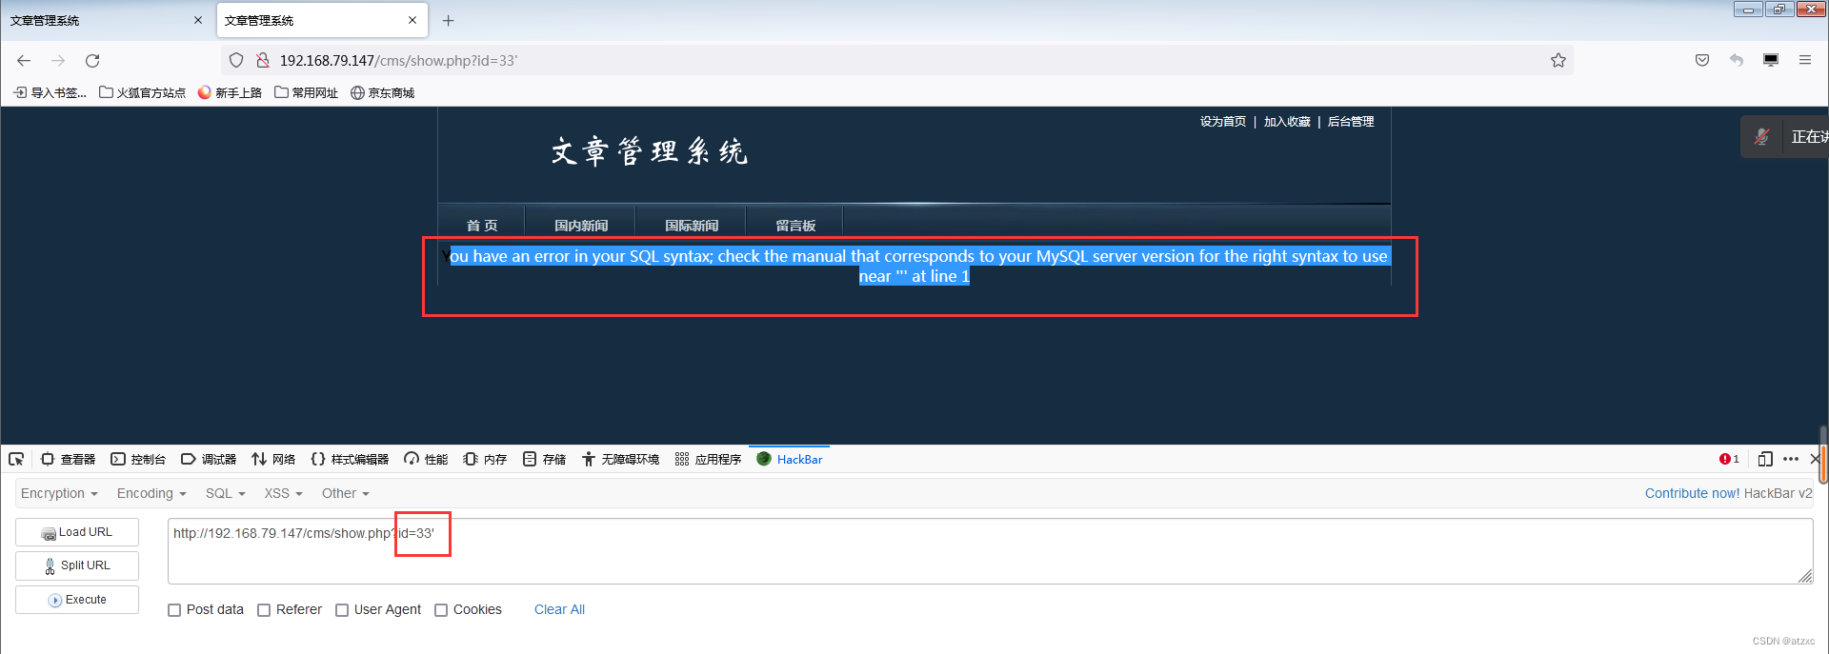Open the 火狐官方站点 bookmark folder
This screenshot has height=654, width=1829.
point(142,92)
